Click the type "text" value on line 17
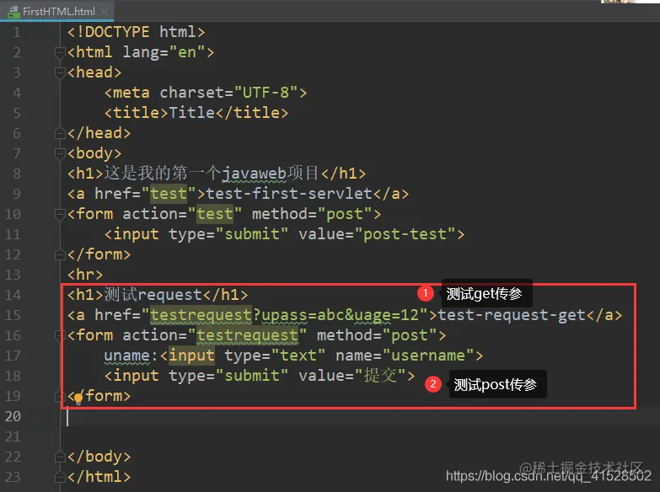 (298, 356)
